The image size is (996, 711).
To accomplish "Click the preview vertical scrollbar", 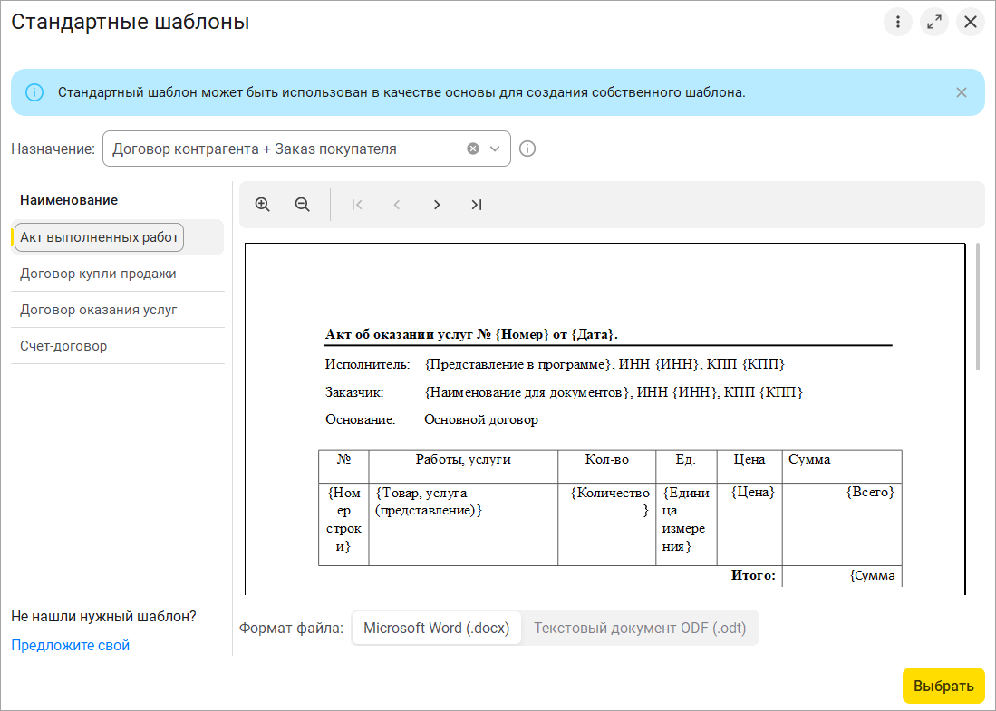I will point(978,307).
